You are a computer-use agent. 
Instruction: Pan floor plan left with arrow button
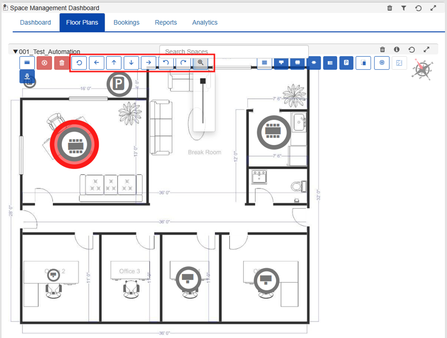tap(96, 63)
